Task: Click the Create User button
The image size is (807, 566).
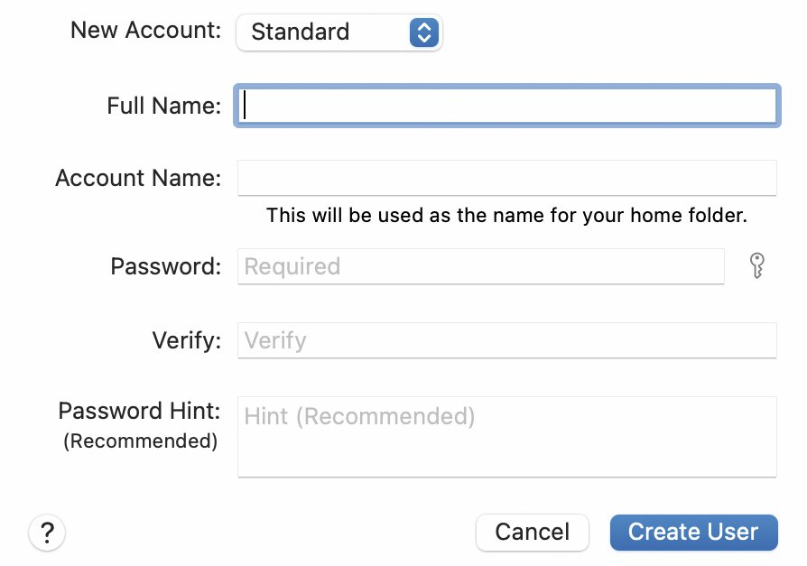Action: pyautogui.click(x=694, y=532)
